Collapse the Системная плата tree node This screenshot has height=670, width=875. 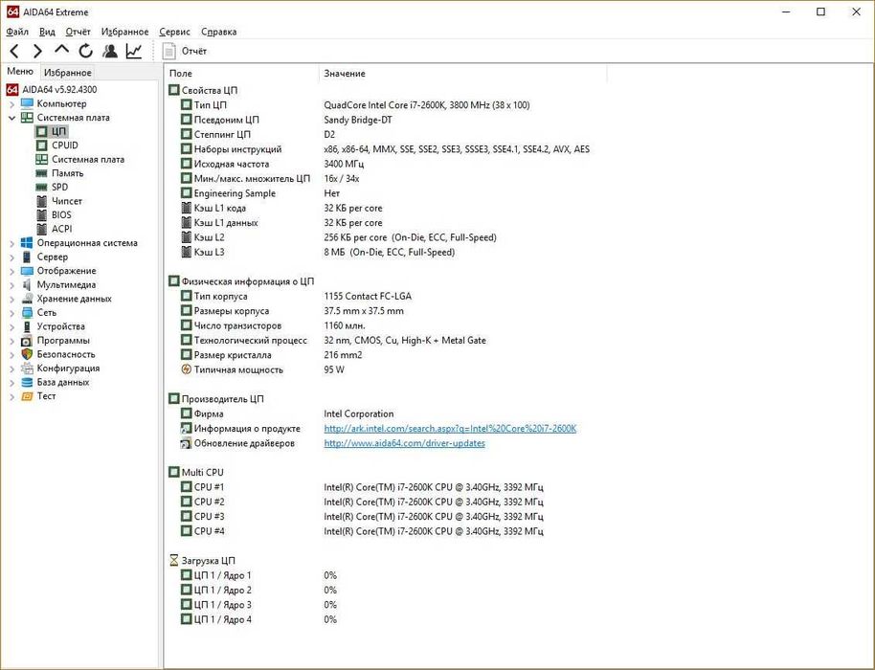(11, 118)
